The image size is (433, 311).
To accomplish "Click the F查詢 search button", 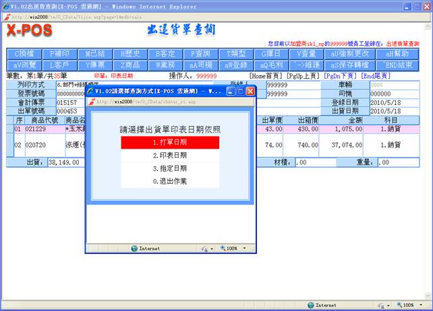I will (201, 54).
